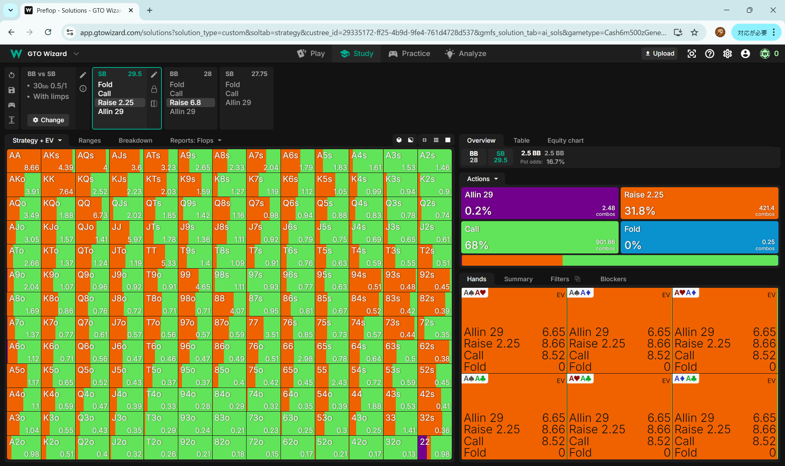Click the purple Allin 29 action block
The height and width of the screenshot is (466, 785).
[539, 203]
